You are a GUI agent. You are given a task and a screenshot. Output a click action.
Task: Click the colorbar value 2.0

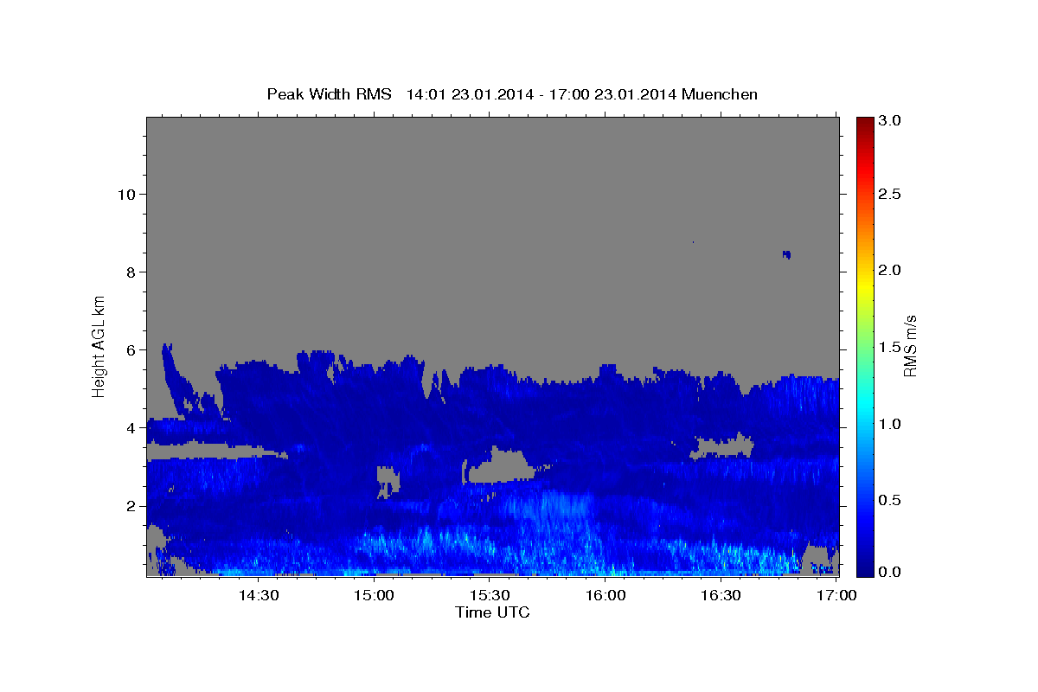890,271
